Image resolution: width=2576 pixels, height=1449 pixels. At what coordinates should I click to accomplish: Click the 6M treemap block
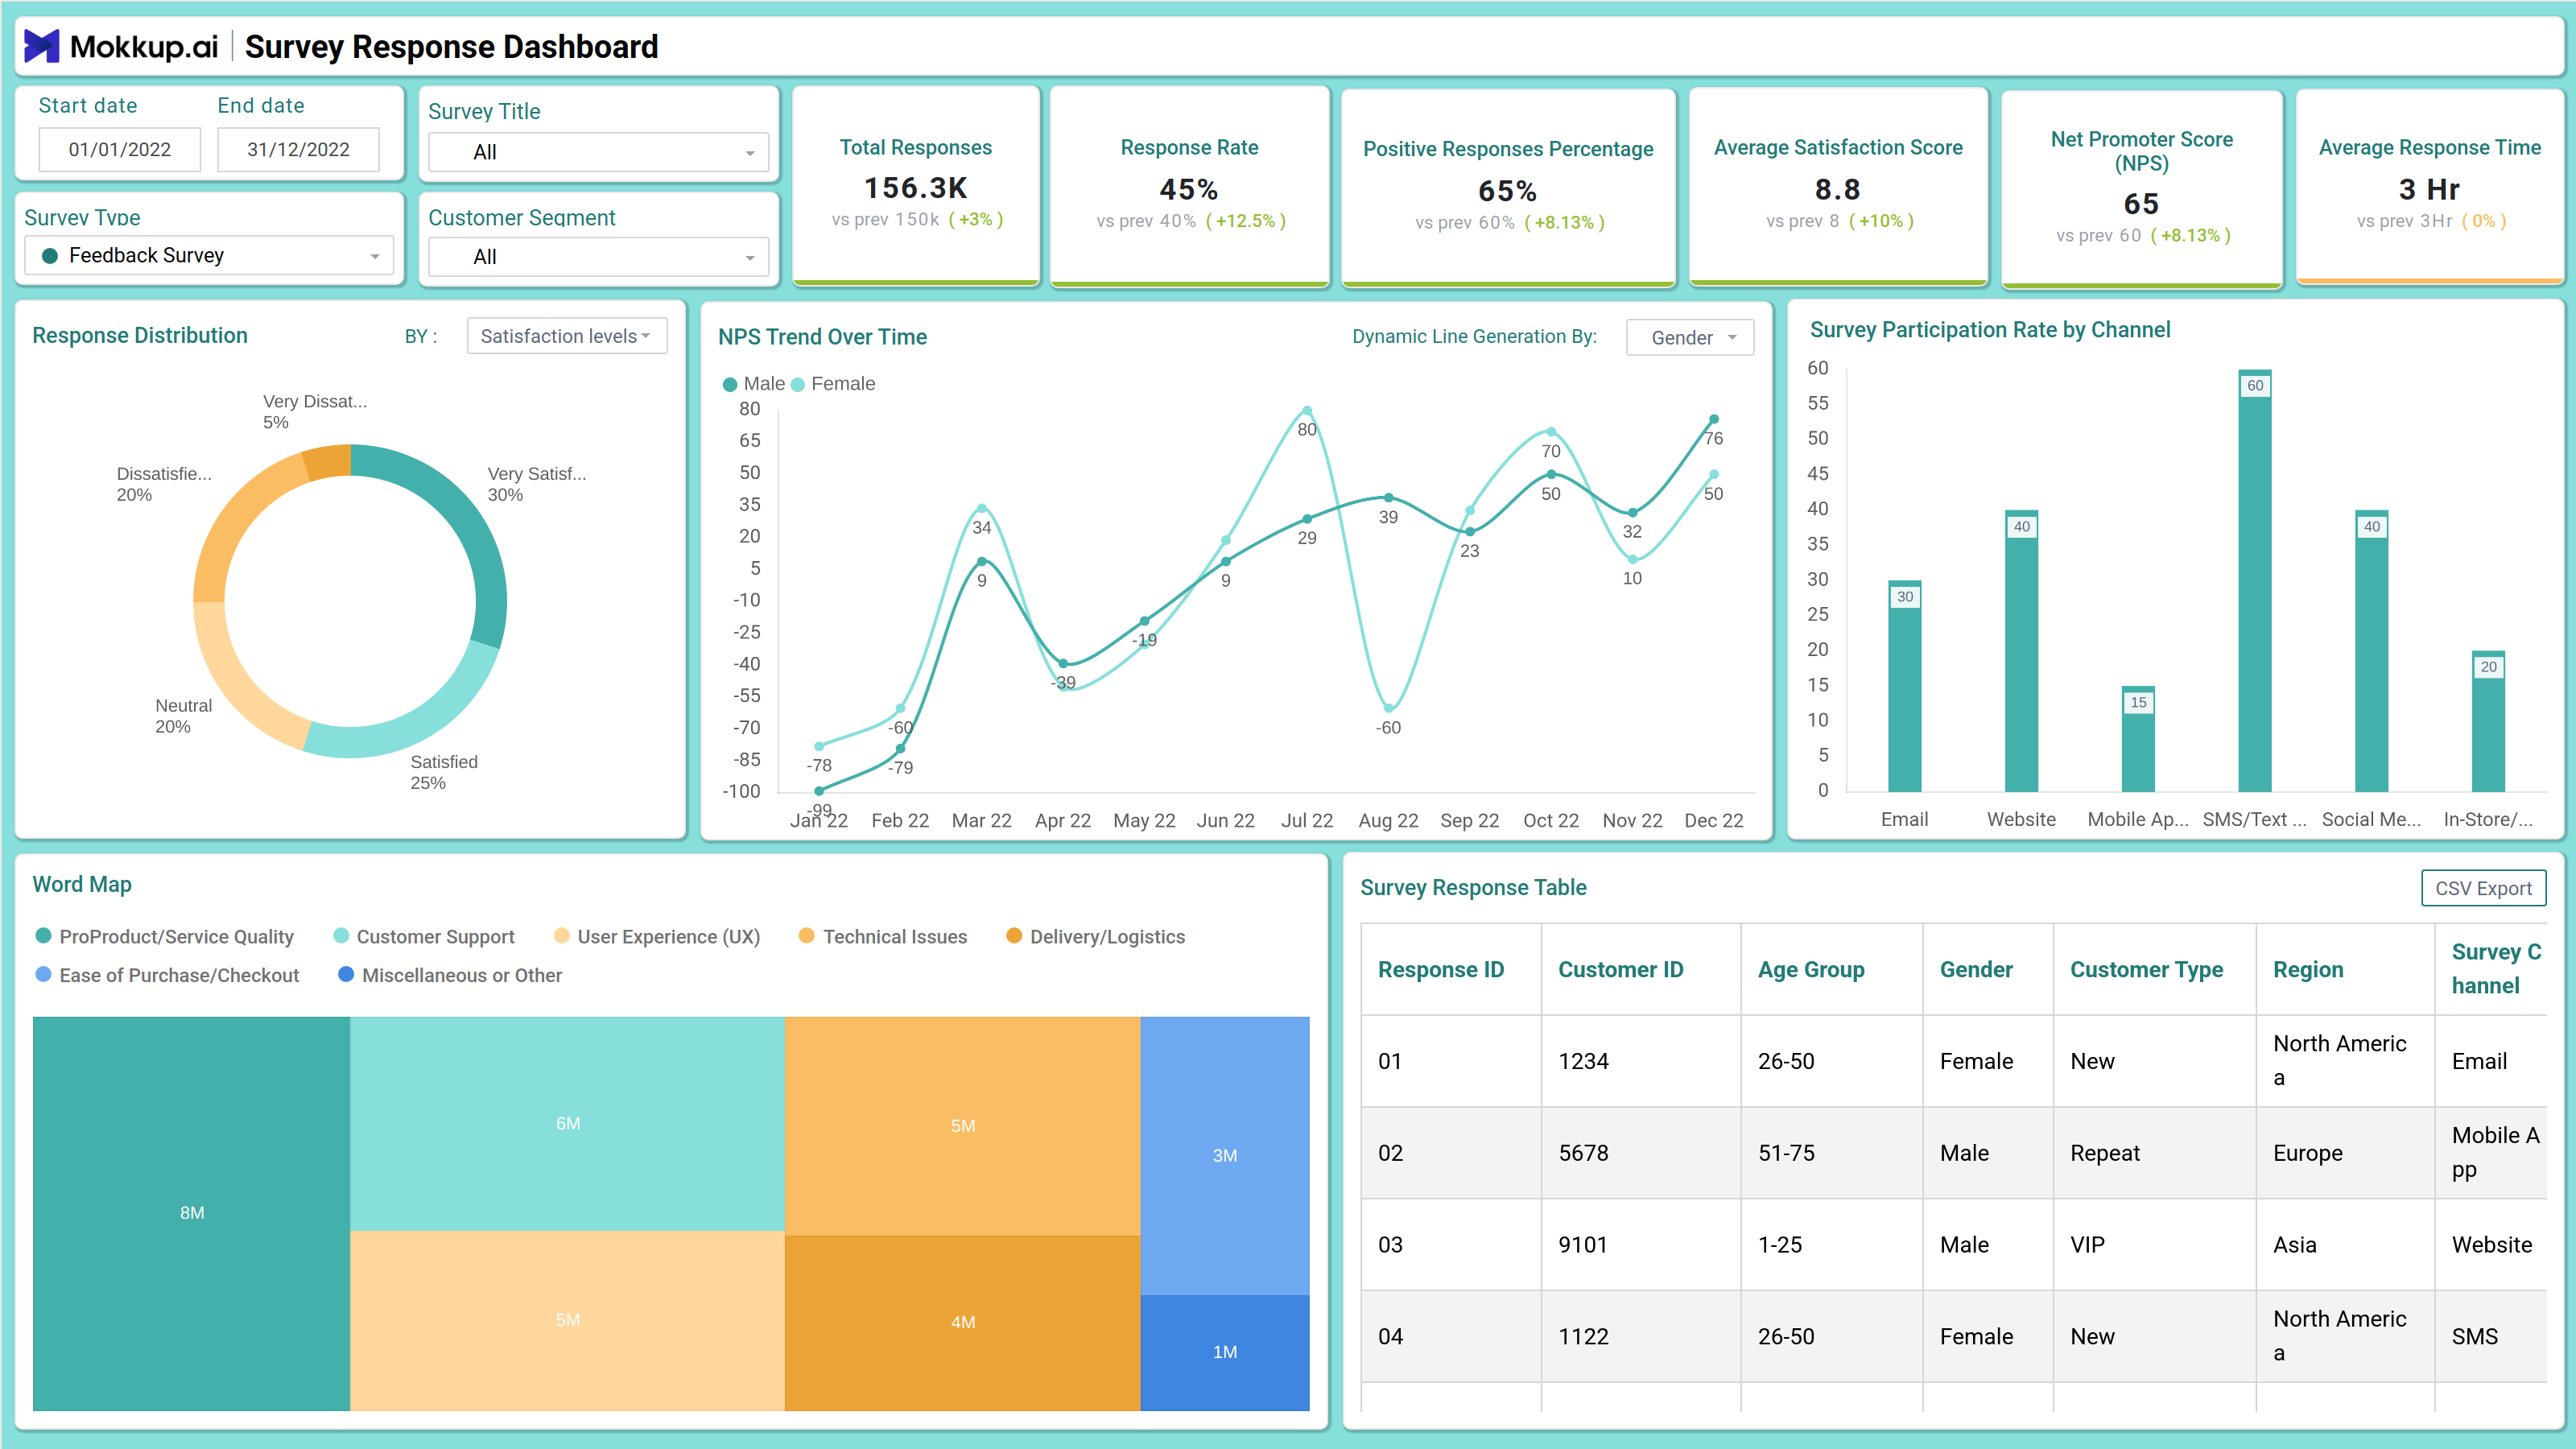click(x=567, y=1124)
